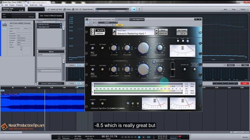Move the ITP fader in FG Level

coord(173,70)
